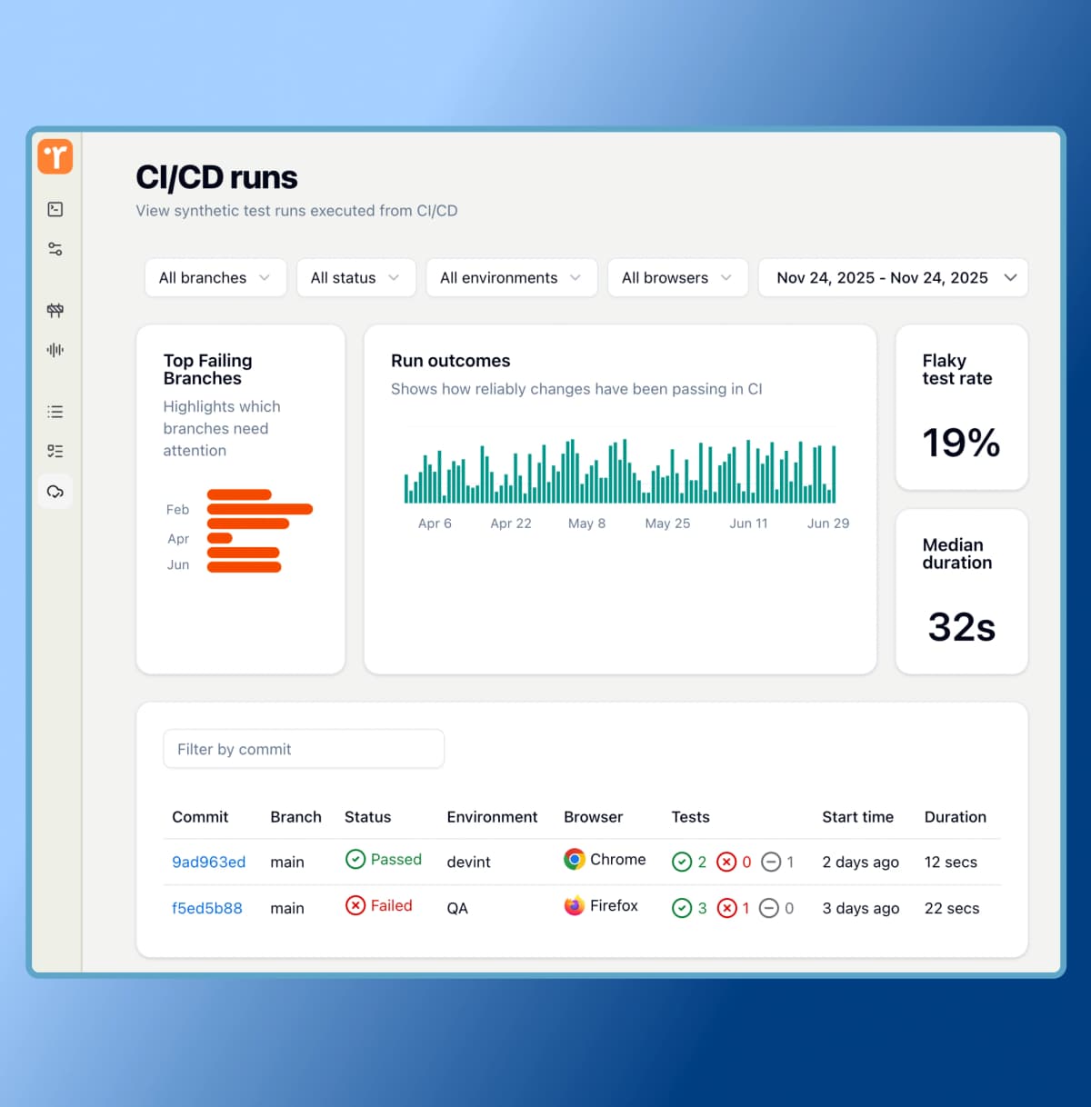This screenshot has height=1107, width=1091.
Task: Click the Filter by commit input field
Action: coord(304,749)
